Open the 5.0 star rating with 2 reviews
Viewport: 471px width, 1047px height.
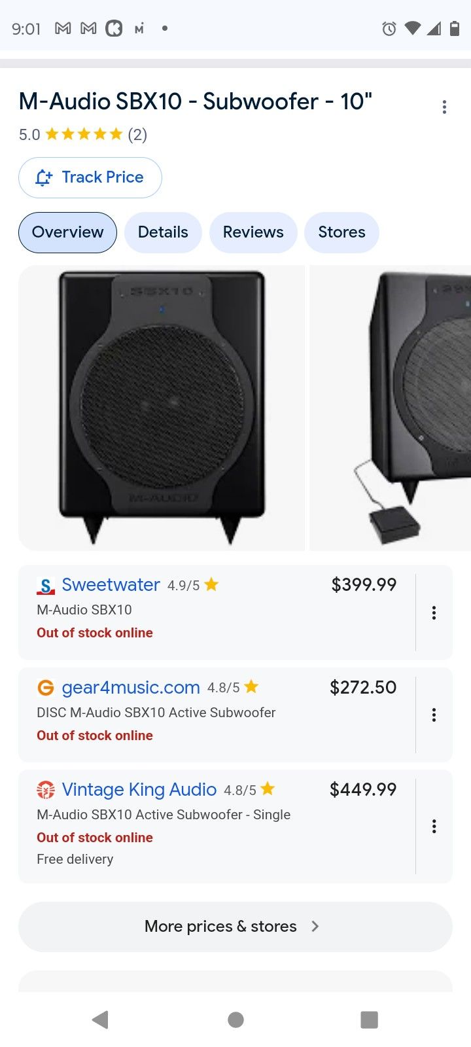82,134
